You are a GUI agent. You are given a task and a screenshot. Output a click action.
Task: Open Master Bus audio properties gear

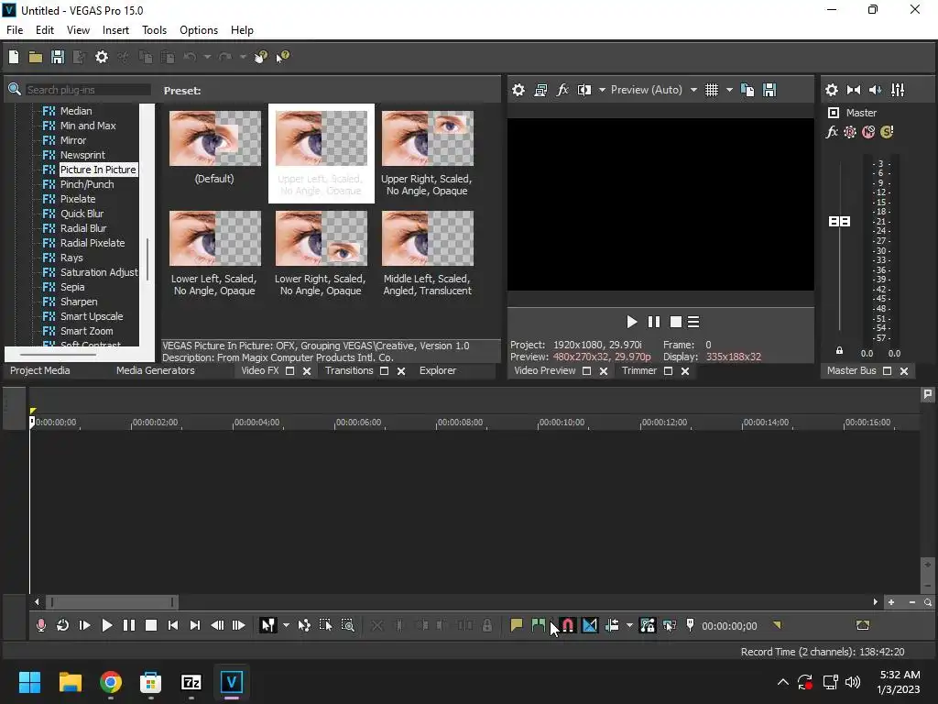coord(832,90)
